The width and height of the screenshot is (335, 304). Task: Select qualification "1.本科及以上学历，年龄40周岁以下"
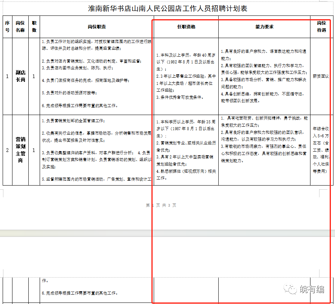pos(186,62)
